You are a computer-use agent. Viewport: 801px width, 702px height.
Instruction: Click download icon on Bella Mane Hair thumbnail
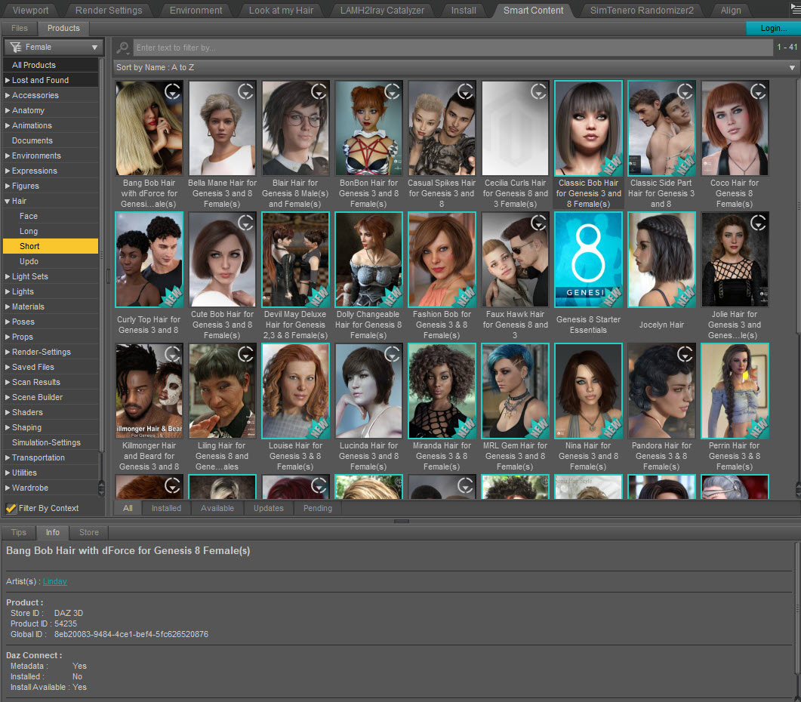coord(246,91)
